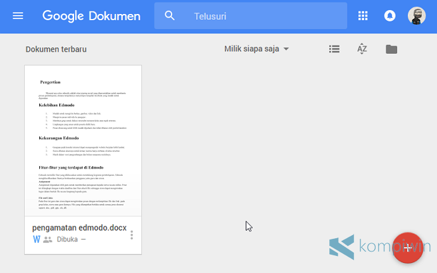437x273 pixels.
Task: Open the AZ sort options
Action: [362, 49]
